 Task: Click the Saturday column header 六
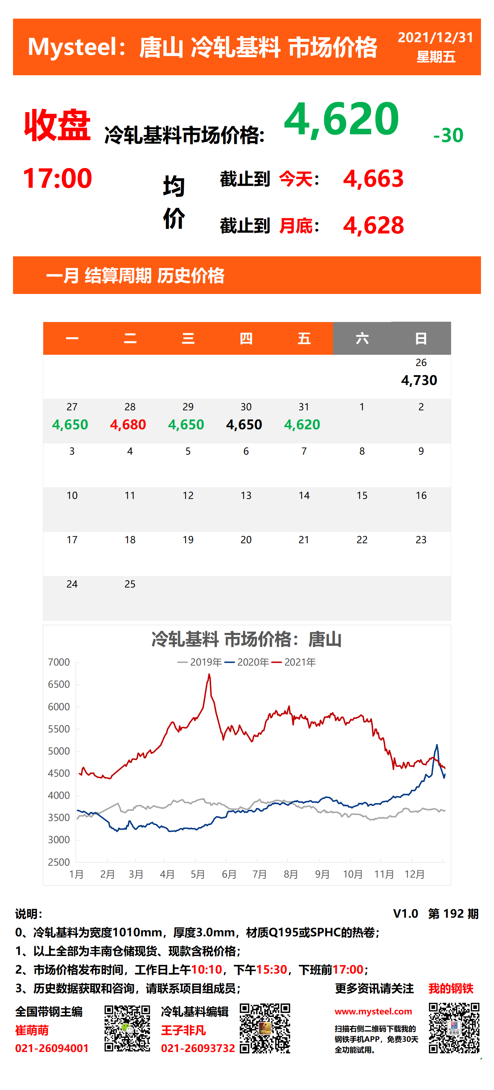362,339
